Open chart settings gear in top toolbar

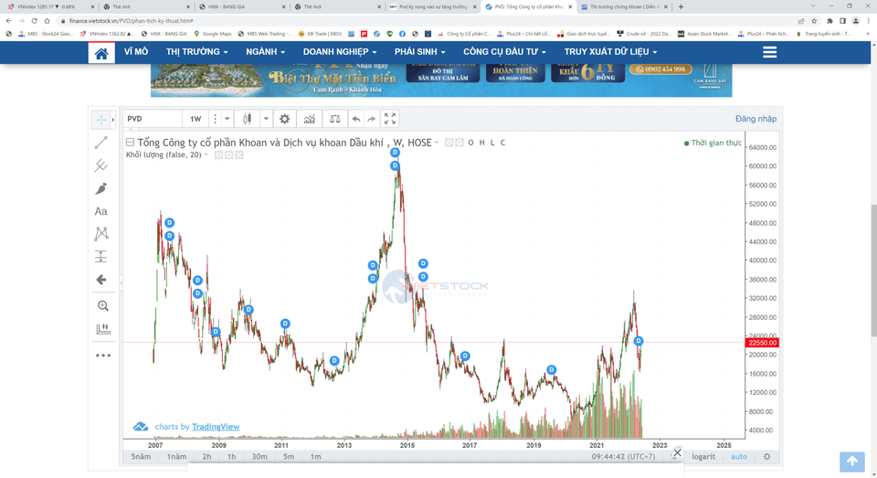tap(285, 119)
